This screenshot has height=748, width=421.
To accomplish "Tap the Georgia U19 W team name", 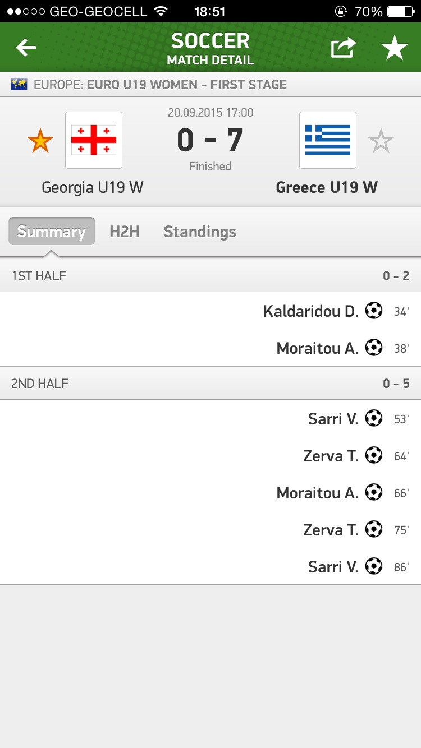I will click(93, 187).
